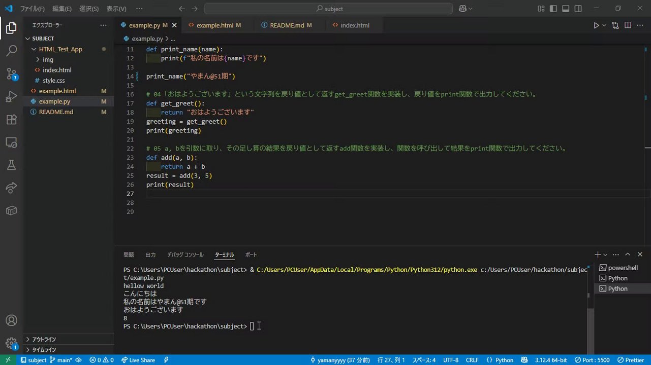
Task: Open the Remote Explorer view
Action: tap(11, 142)
